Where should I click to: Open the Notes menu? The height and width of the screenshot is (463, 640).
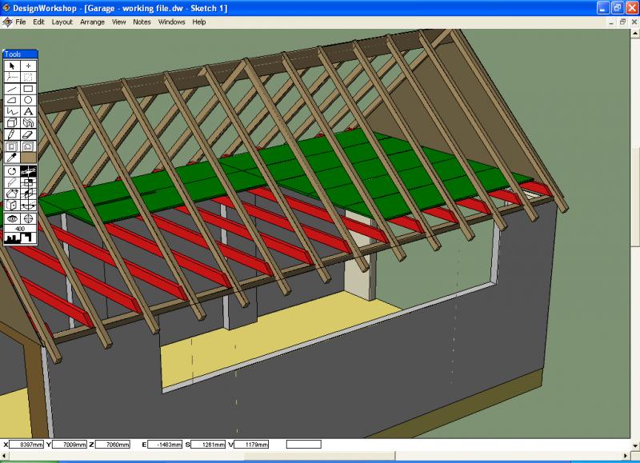(142, 22)
